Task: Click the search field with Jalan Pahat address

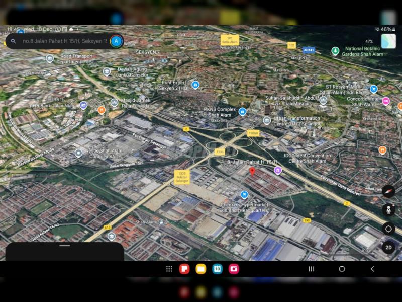Action: click(64, 41)
